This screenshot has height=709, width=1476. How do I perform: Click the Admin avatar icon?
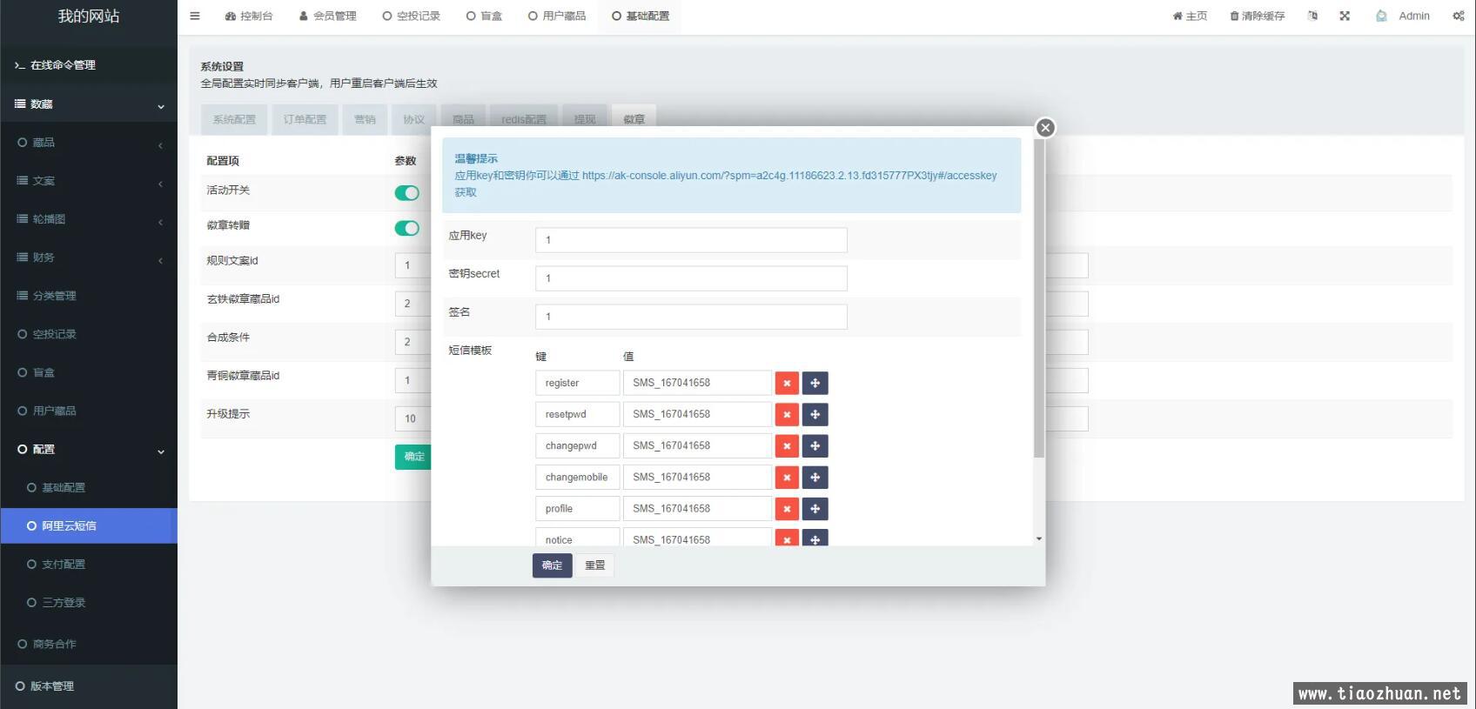(x=1381, y=16)
